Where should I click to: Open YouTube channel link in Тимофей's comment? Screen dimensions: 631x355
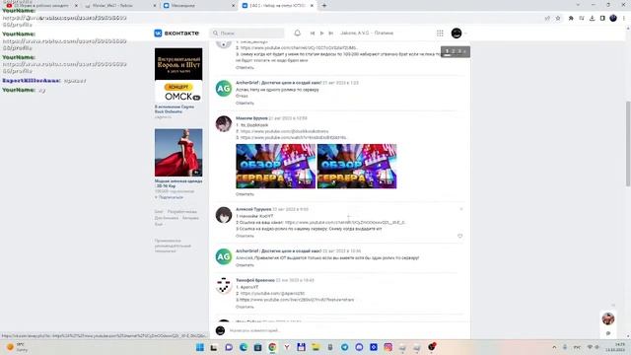click(272, 294)
